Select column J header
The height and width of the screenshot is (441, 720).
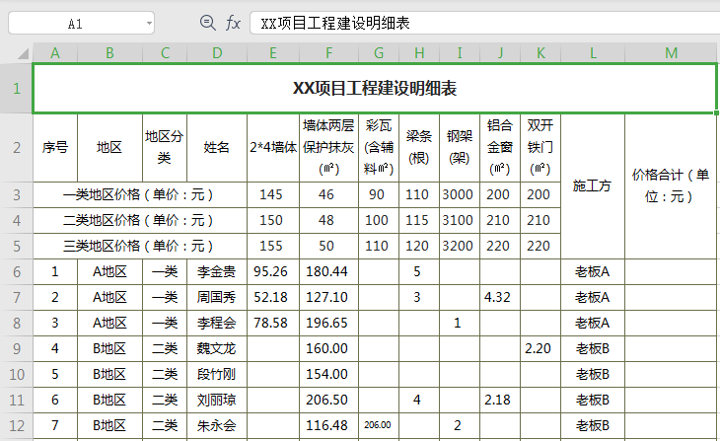tap(500, 53)
